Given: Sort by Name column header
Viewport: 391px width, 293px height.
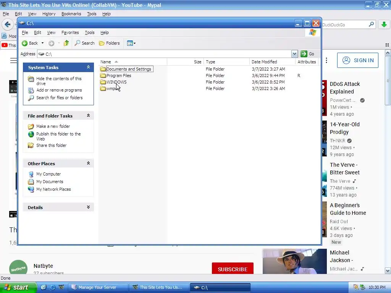Looking at the screenshot, I should coord(132,62).
